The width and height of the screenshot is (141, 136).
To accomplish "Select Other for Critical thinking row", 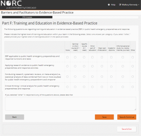I will 133,87.
